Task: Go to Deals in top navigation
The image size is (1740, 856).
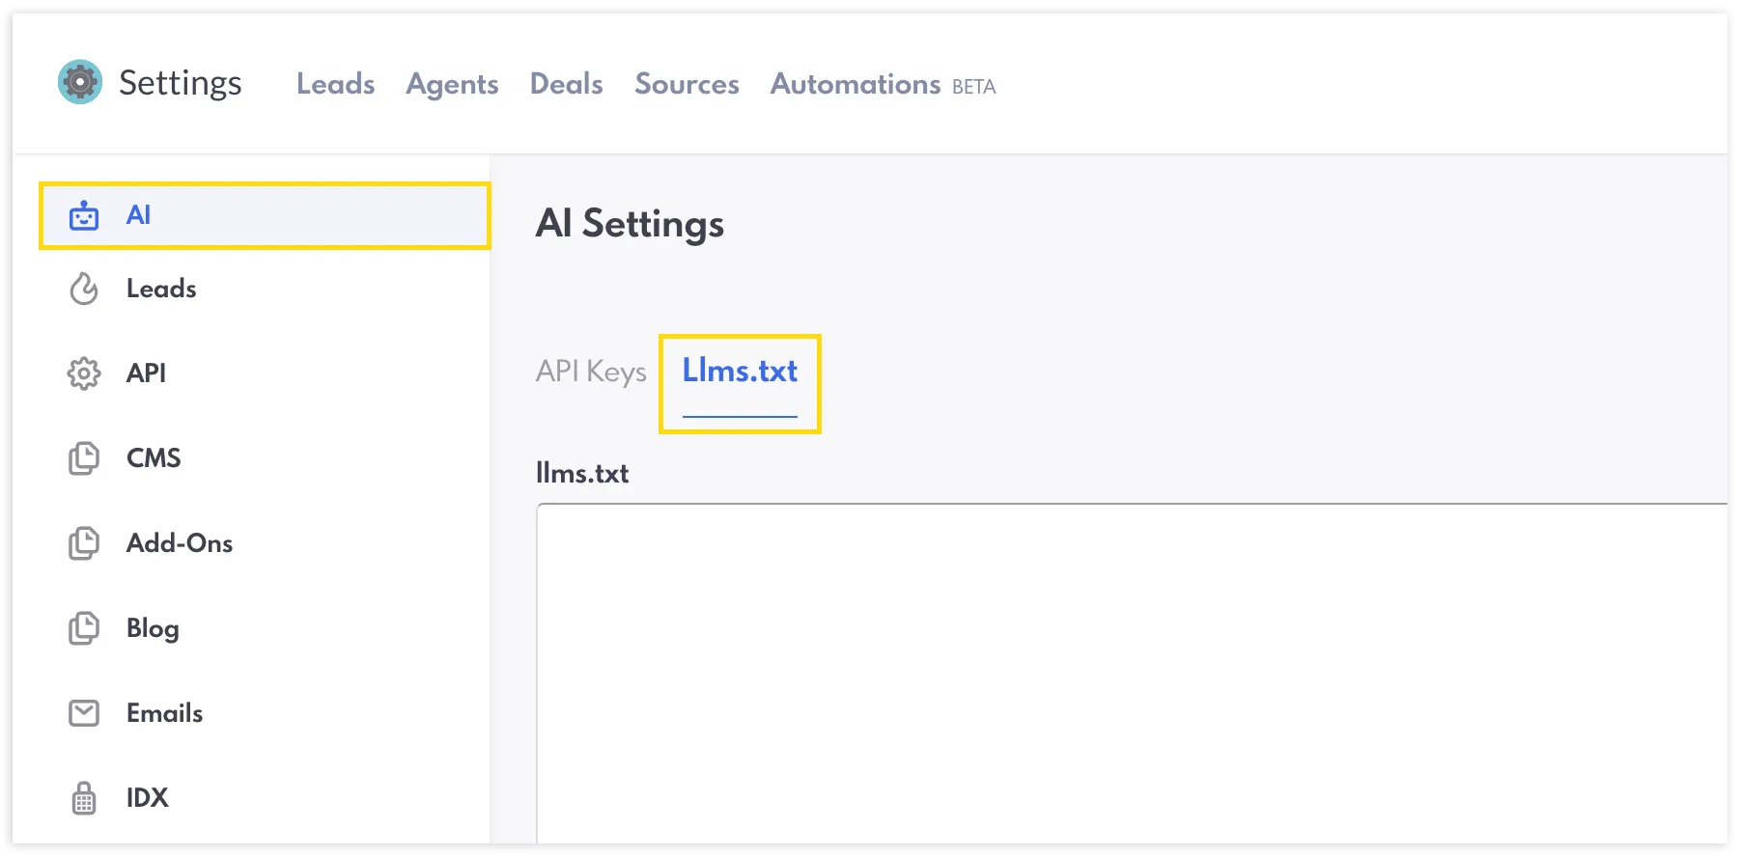Action: click(x=567, y=84)
